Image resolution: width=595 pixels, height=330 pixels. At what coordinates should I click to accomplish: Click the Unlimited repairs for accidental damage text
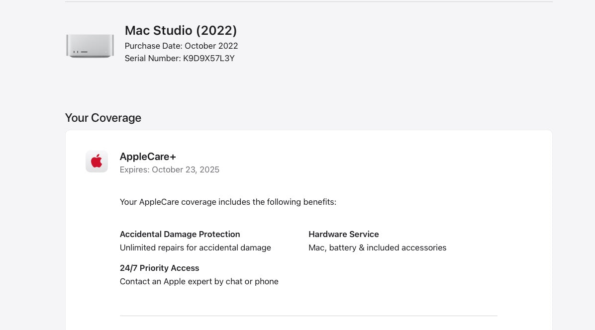coord(195,247)
